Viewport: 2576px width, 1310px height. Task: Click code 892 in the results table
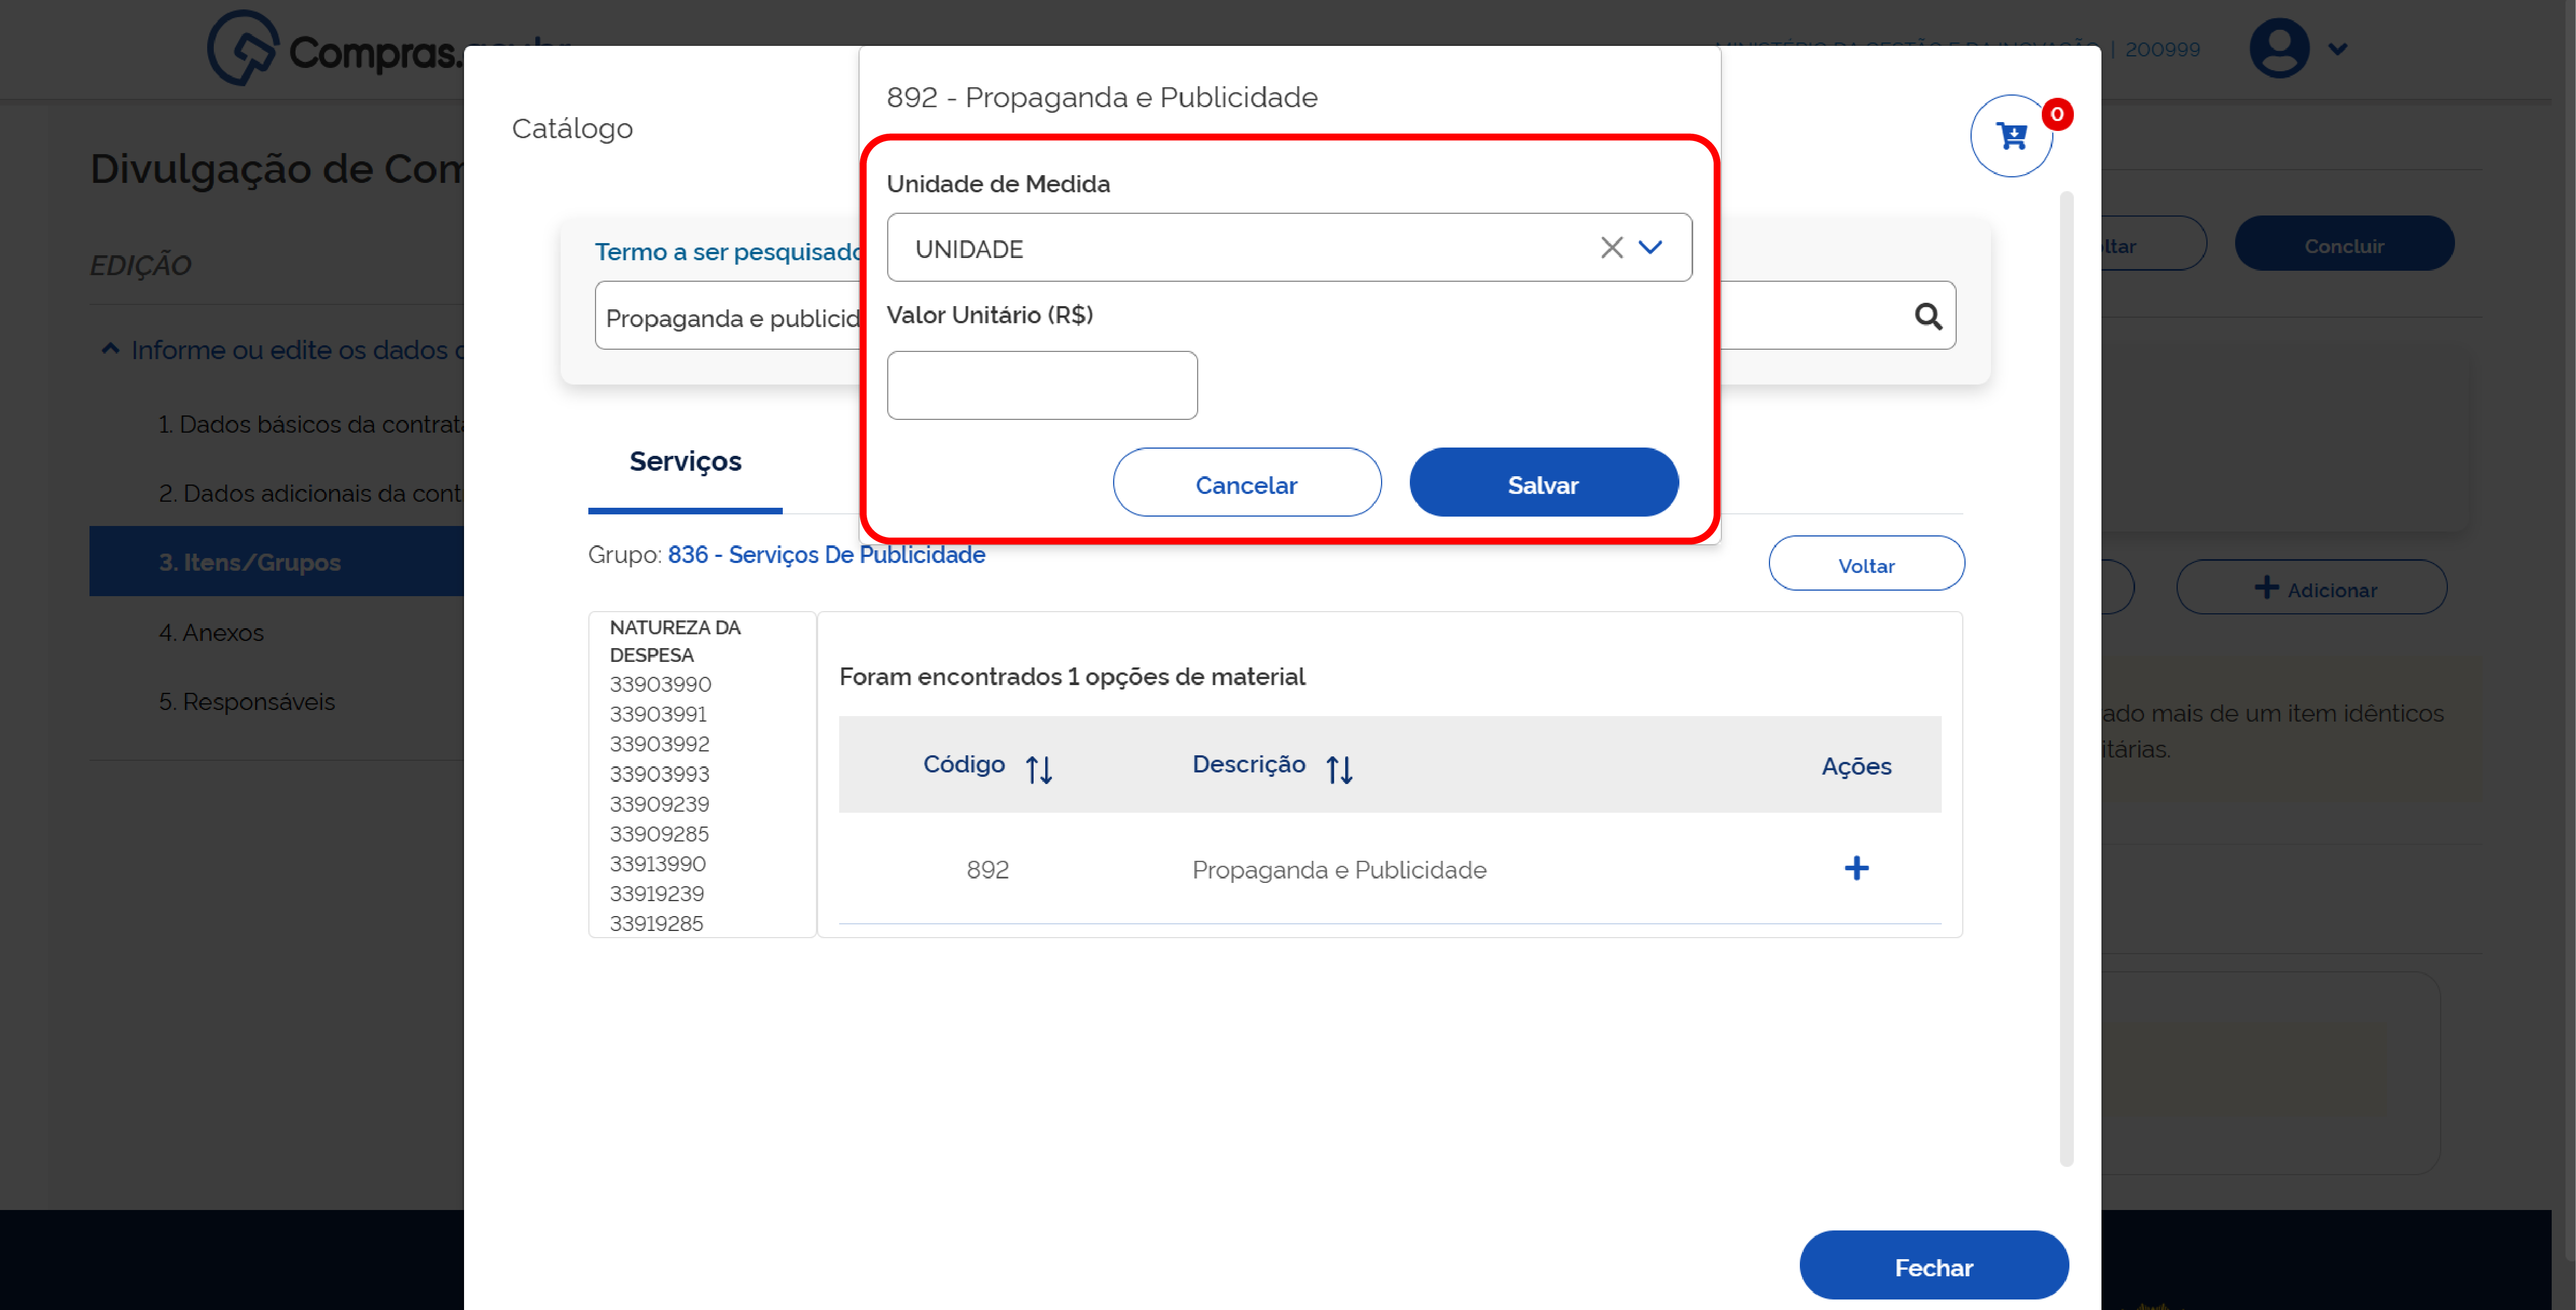[x=987, y=870]
